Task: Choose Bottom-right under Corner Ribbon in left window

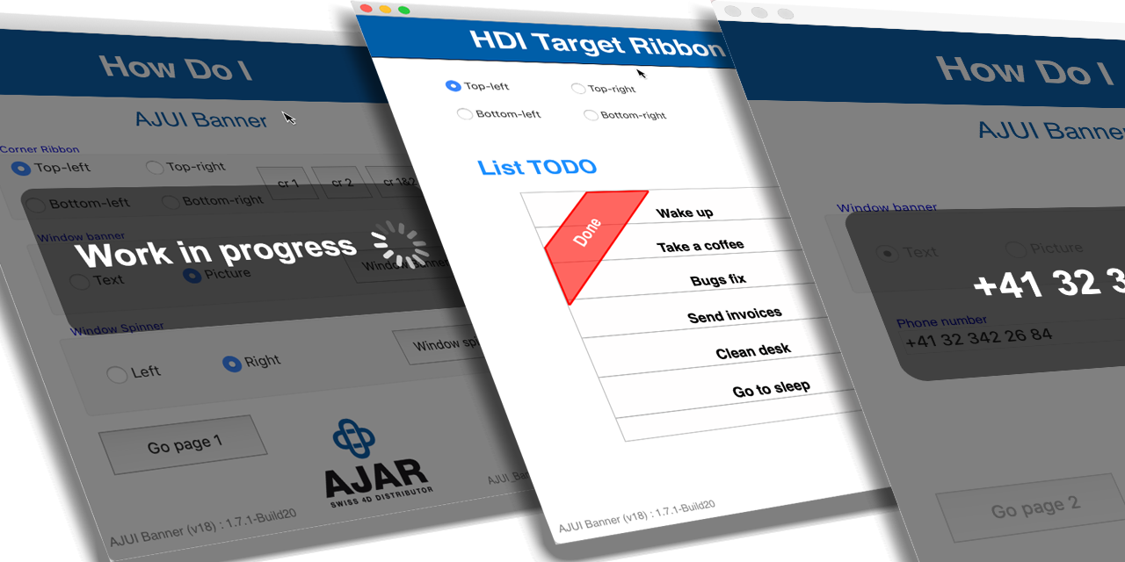Action: point(170,202)
